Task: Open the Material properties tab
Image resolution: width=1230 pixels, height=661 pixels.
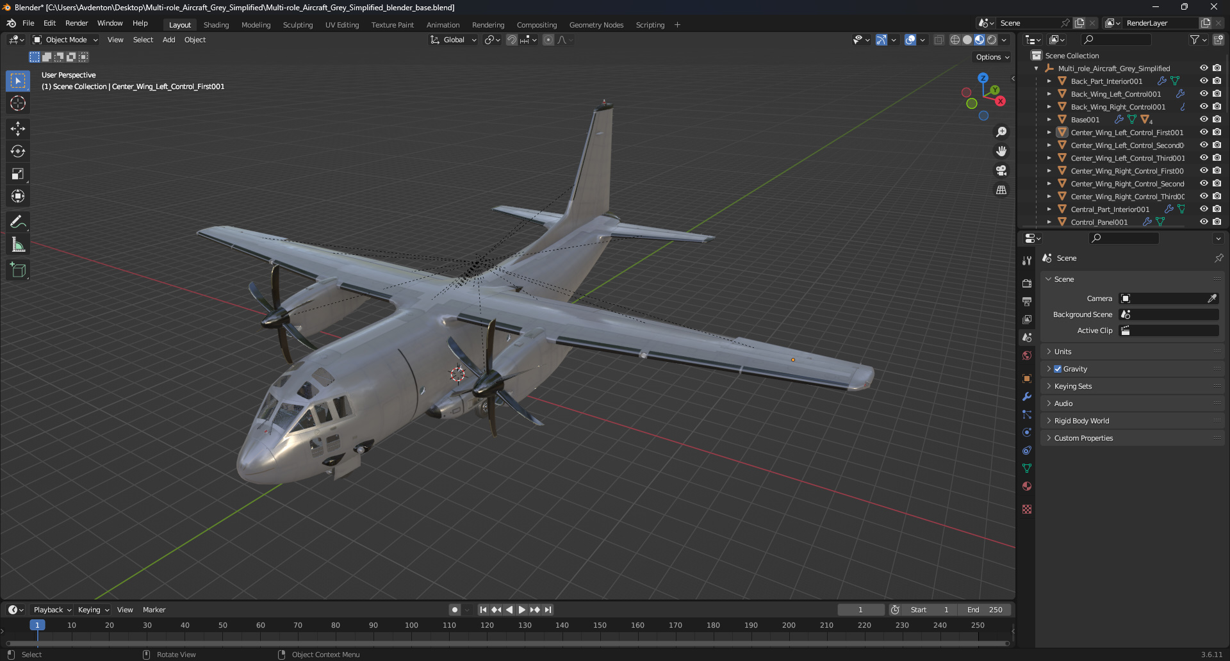Action: 1027,486
